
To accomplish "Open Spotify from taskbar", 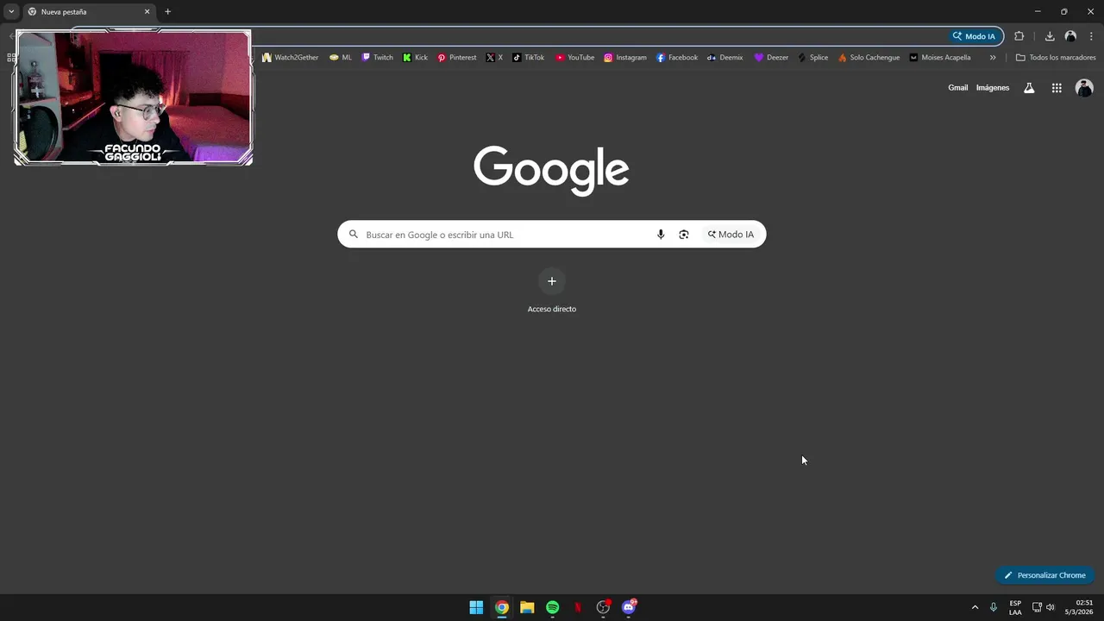I will point(553,607).
